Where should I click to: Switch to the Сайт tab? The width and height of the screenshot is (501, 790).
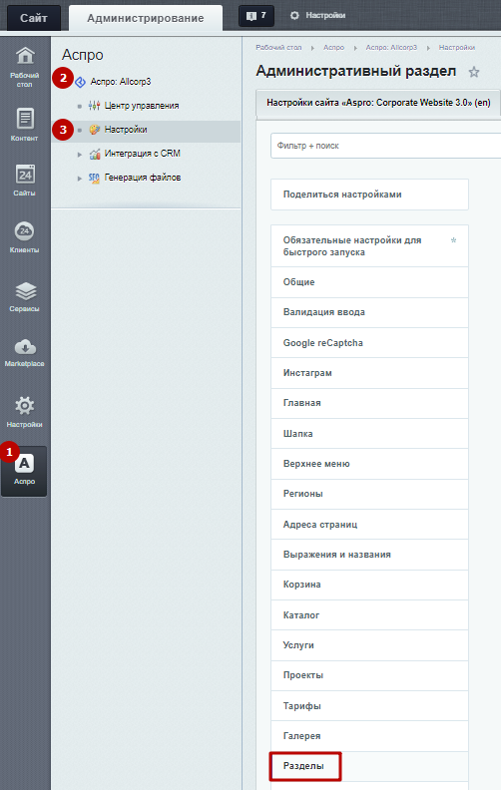tap(34, 18)
